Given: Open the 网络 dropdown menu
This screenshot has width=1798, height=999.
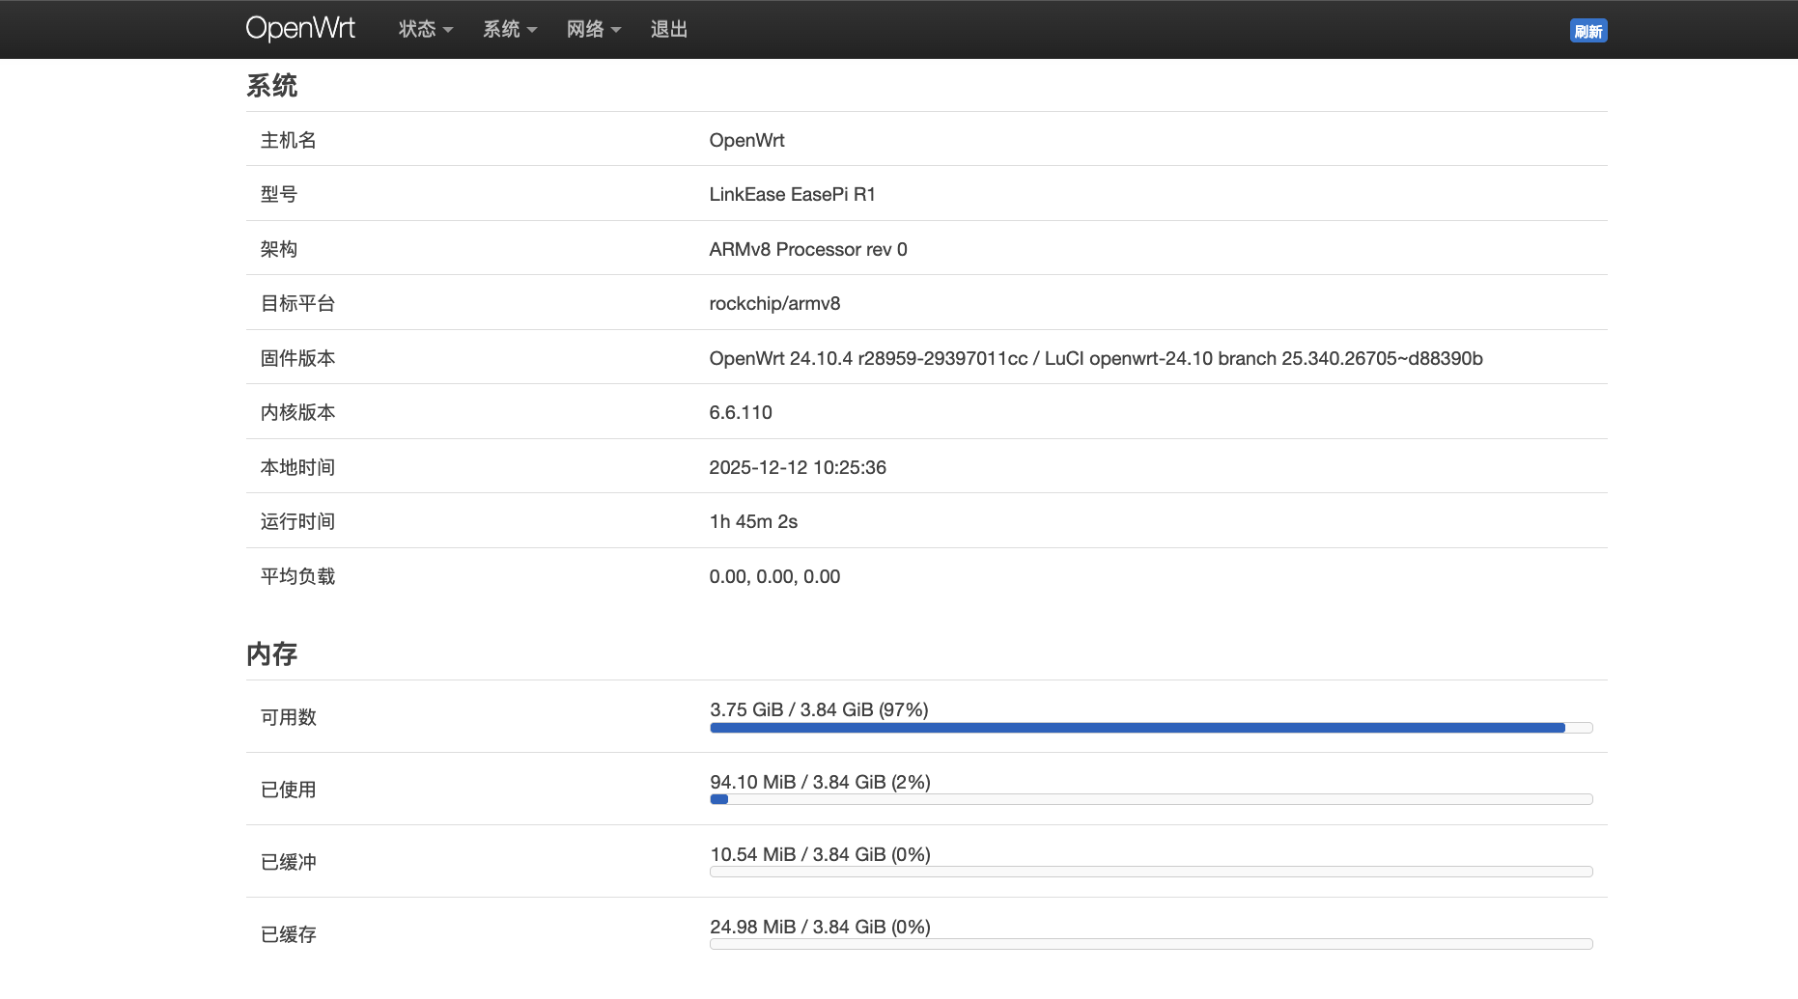Looking at the screenshot, I should pos(594,29).
